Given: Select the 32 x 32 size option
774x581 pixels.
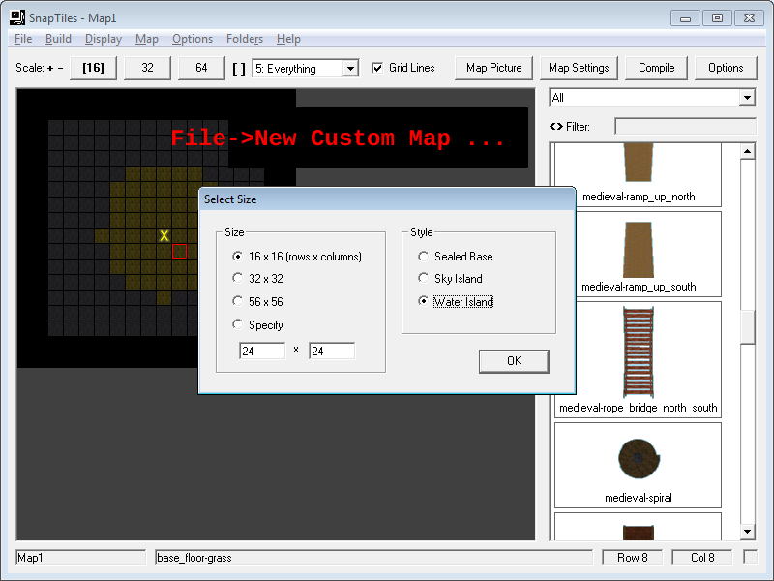Looking at the screenshot, I should pyautogui.click(x=239, y=279).
